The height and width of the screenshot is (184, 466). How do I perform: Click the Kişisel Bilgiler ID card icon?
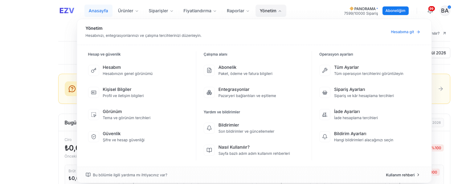[x=94, y=92]
